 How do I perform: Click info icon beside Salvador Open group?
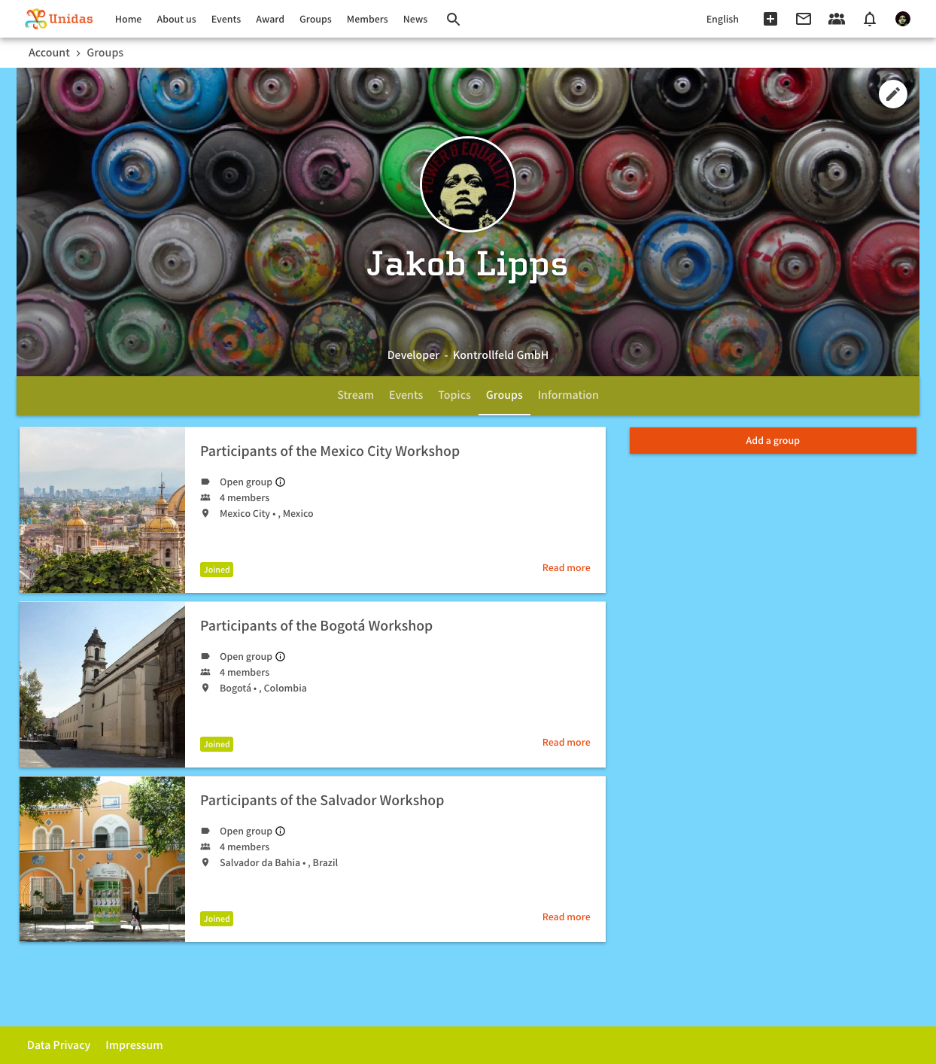pyautogui.click(x=281, y=831)
